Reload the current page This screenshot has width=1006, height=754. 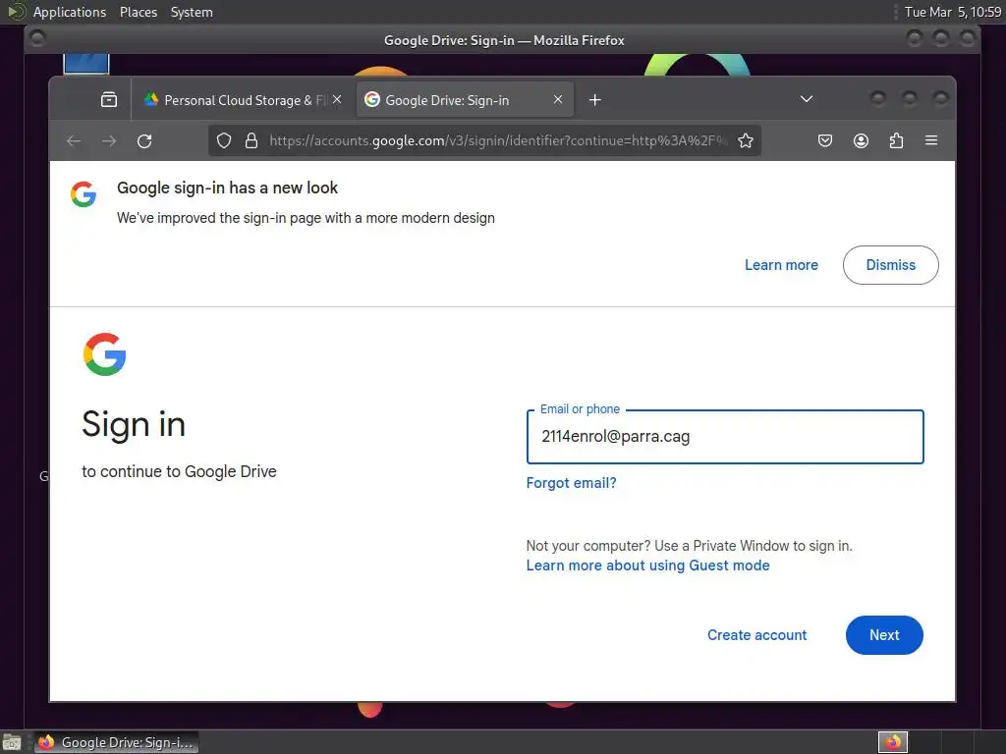click(144, 140)
